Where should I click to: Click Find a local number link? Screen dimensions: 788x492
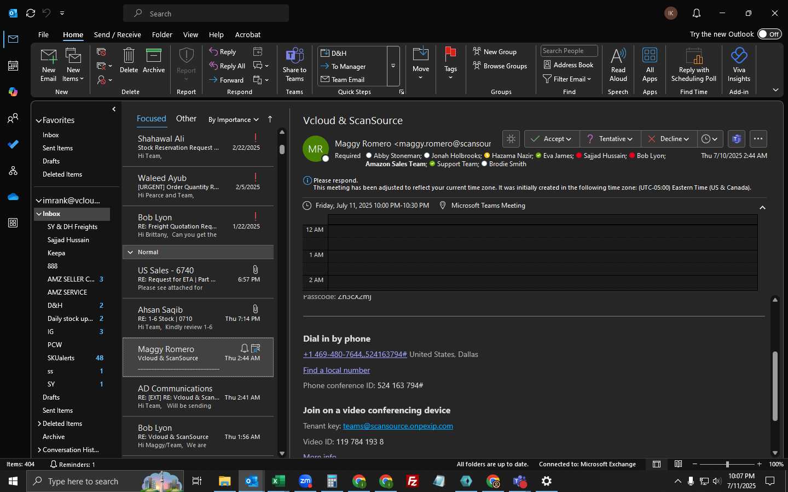(337, 370)
